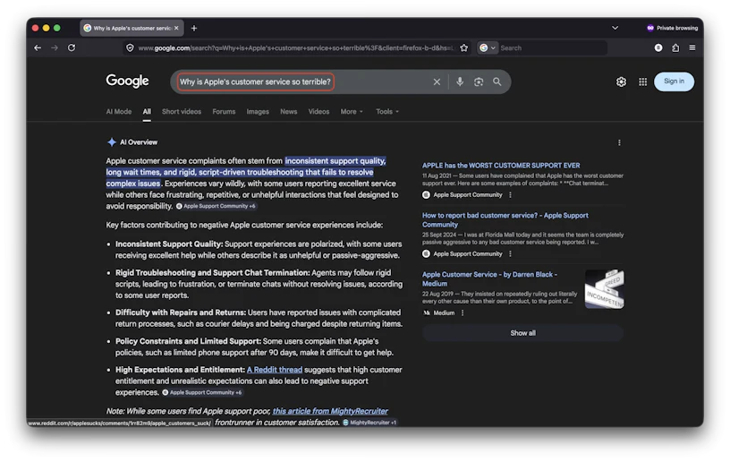Click the magnifying glass search button
Viewport: 730px width, 462px height.
(x=497, y=81)
